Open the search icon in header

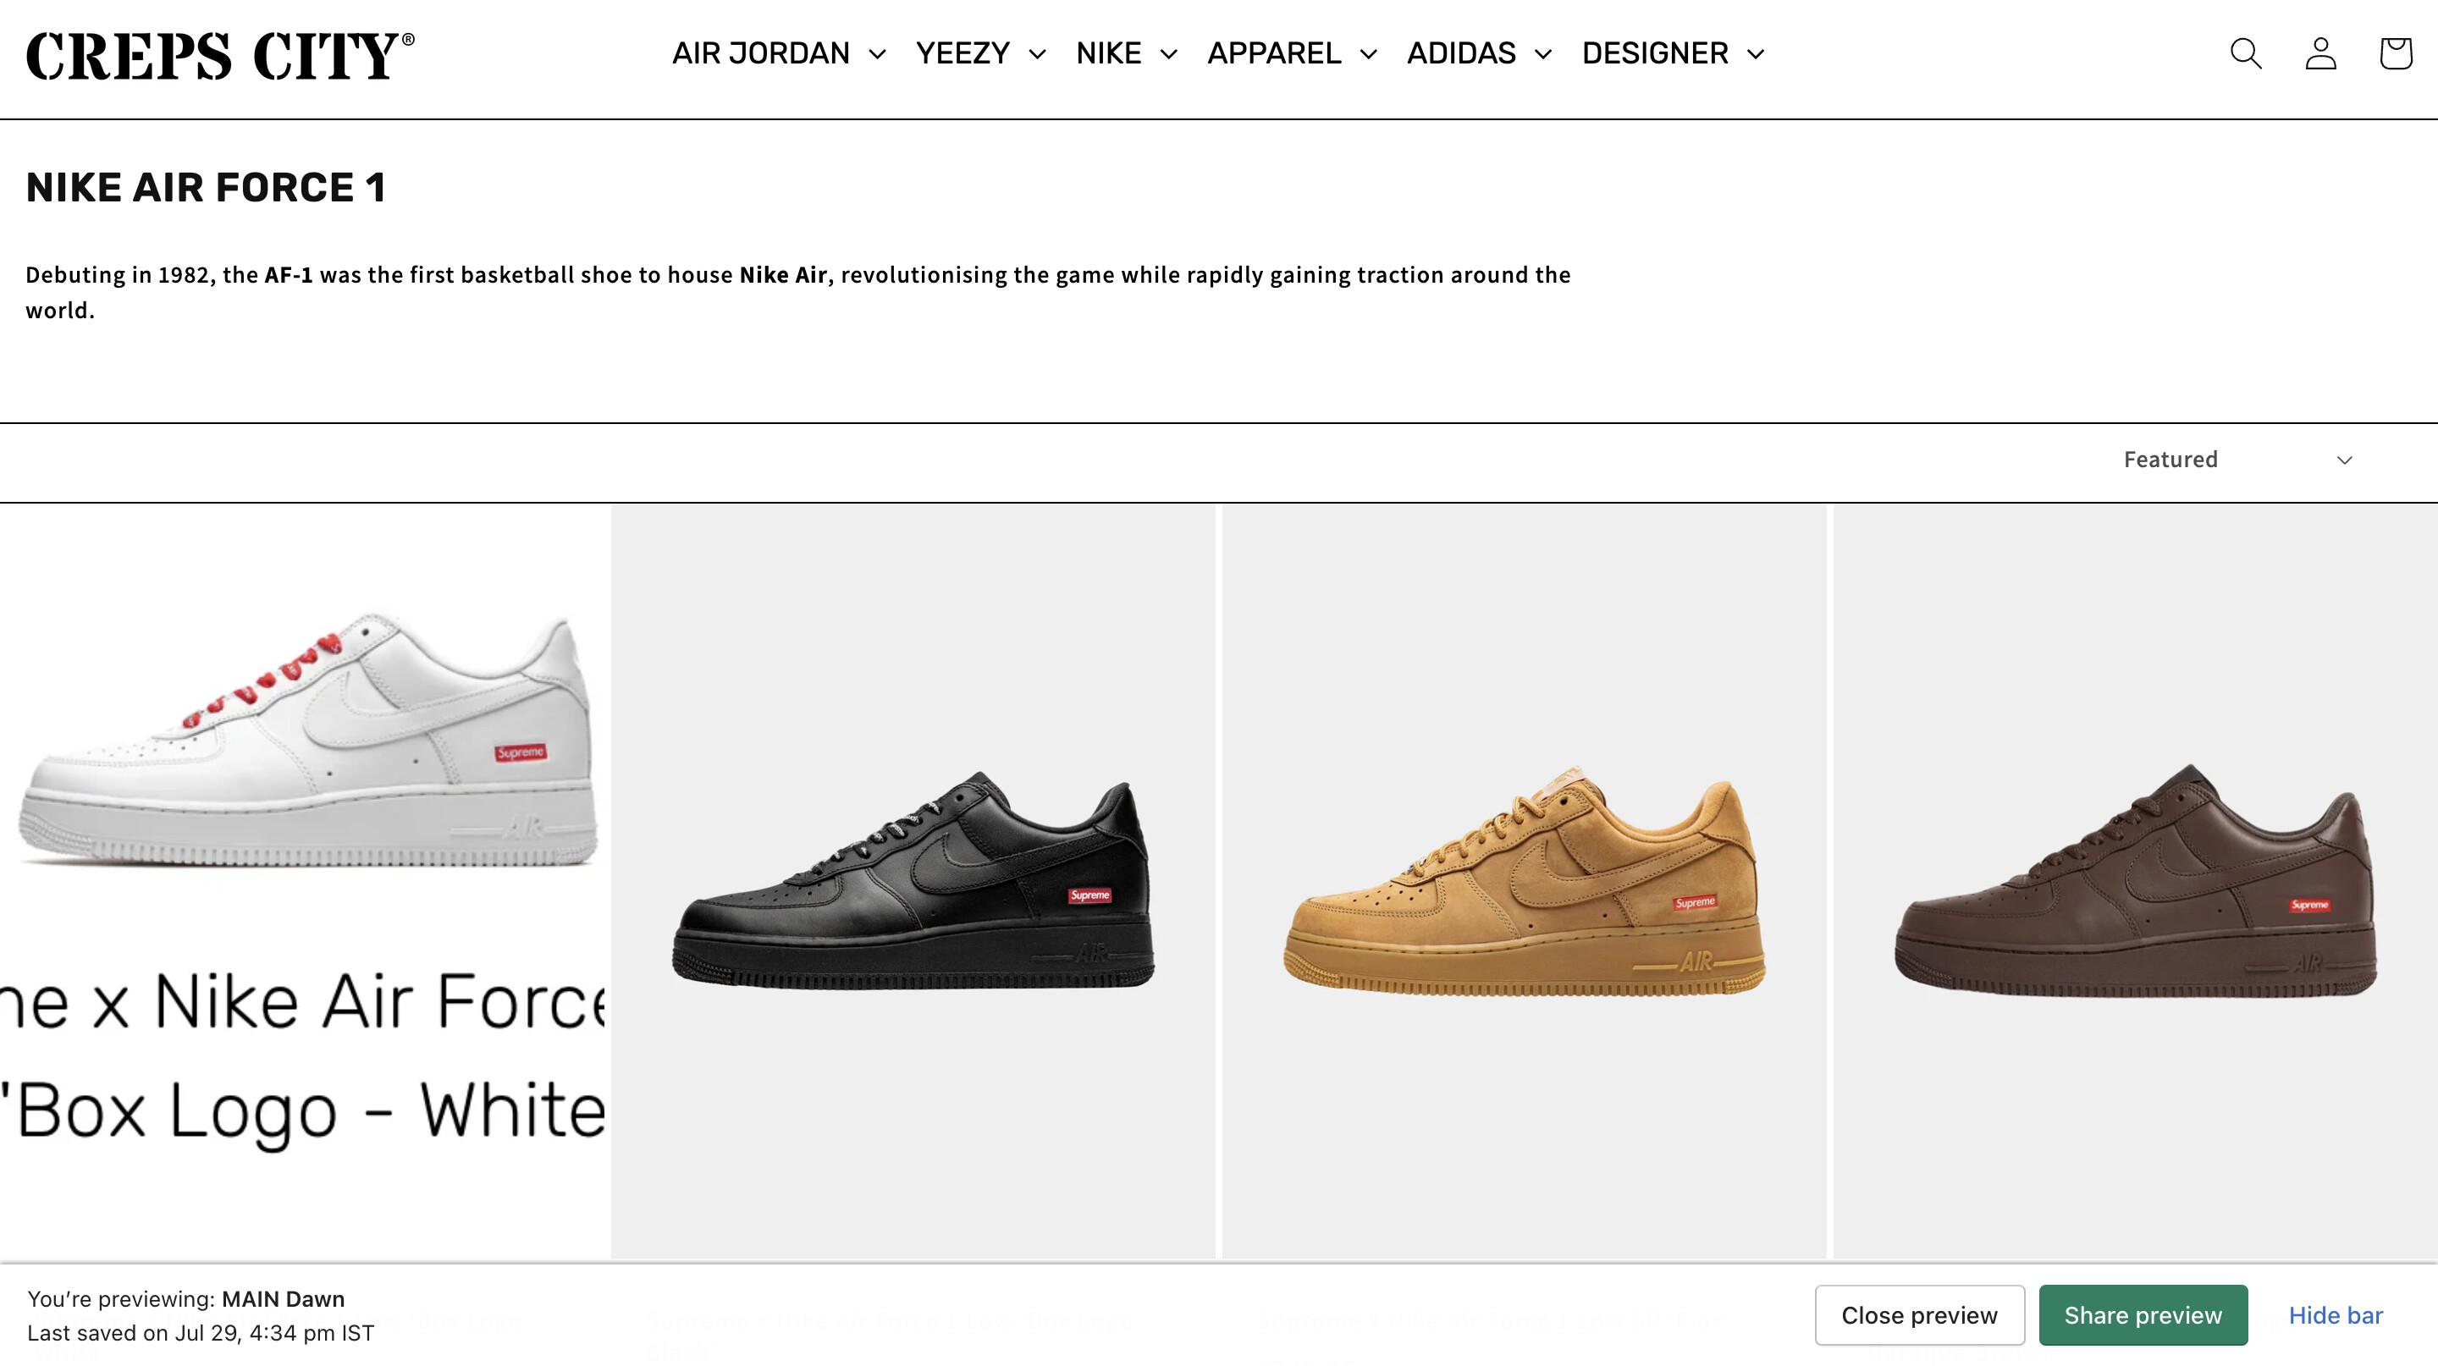click(x=2245, y=54)
